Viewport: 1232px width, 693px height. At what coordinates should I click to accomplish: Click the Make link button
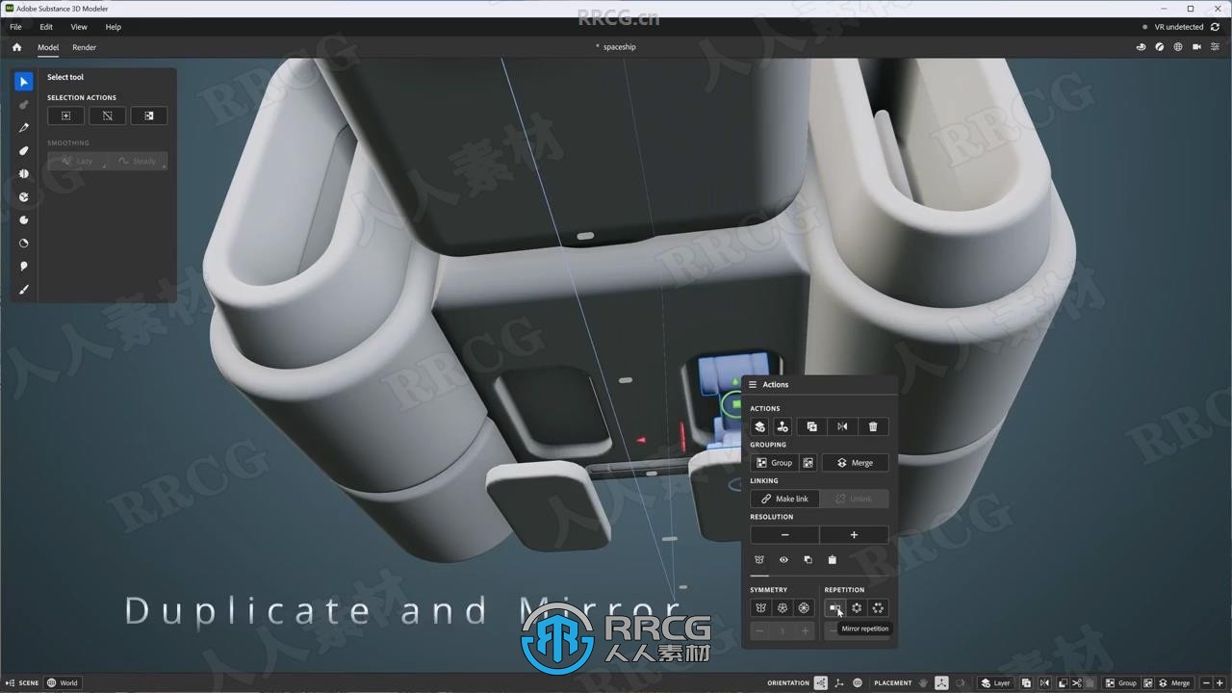pyautogui.click(x=784, y=499)
